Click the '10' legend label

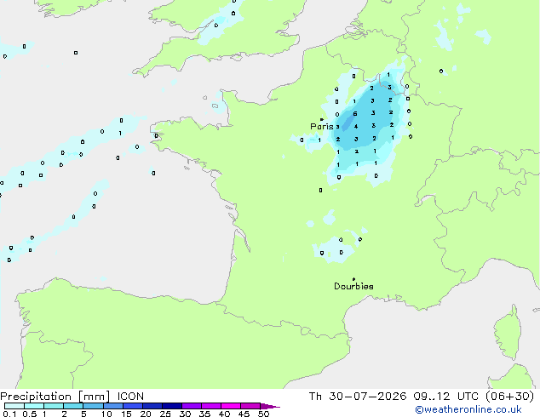coord(106,414)
